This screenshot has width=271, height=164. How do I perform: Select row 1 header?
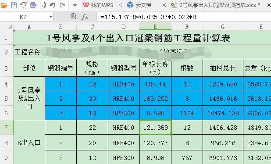(7, 38)
